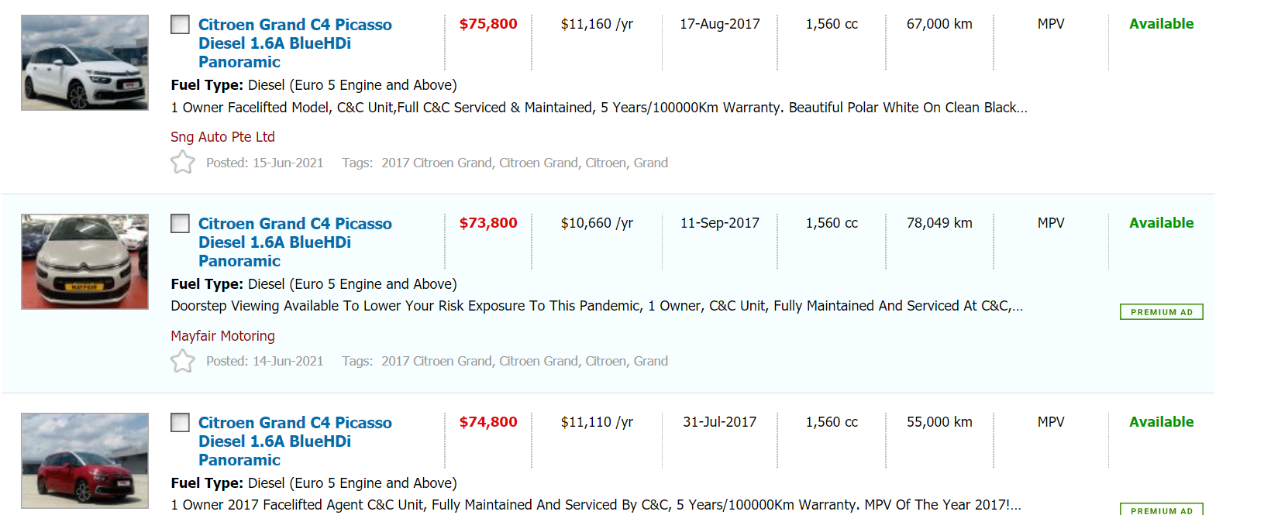Tick checkbox for the $75,800 Citroen listing
Viewport: 1271px width, 515px height.
[x=180, y=25]
